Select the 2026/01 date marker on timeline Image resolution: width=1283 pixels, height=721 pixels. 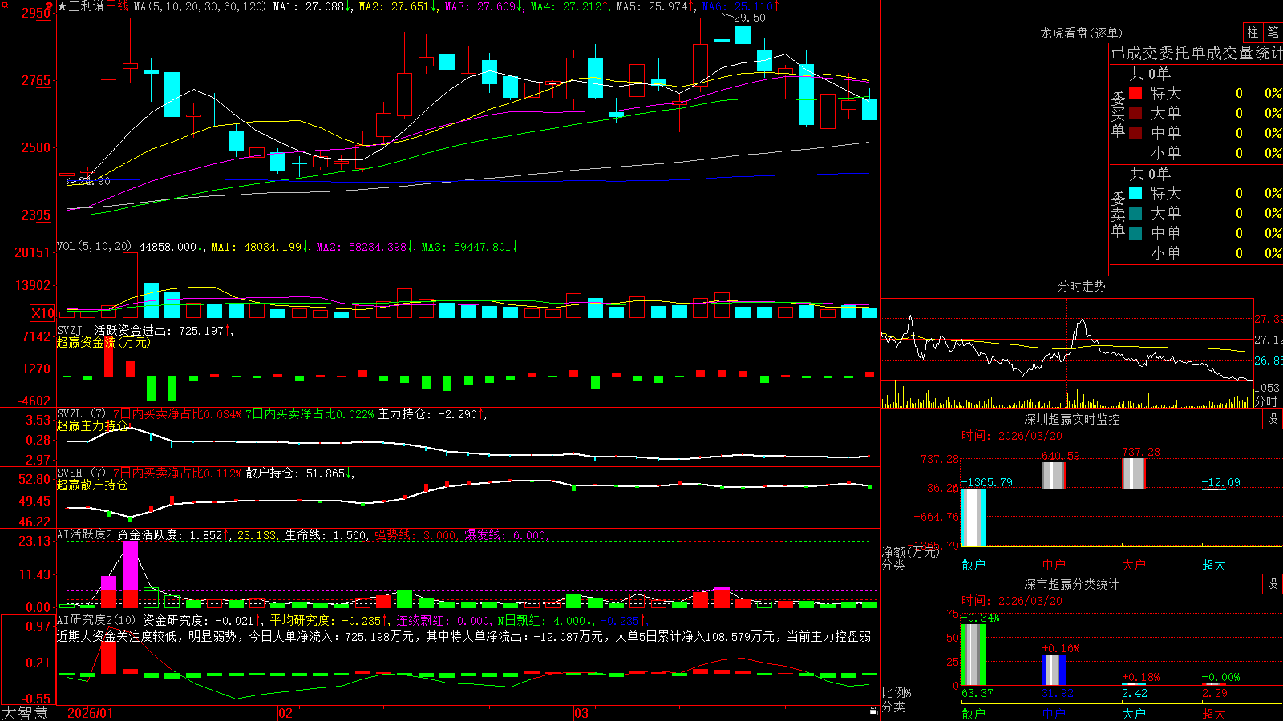coord(91,713)
